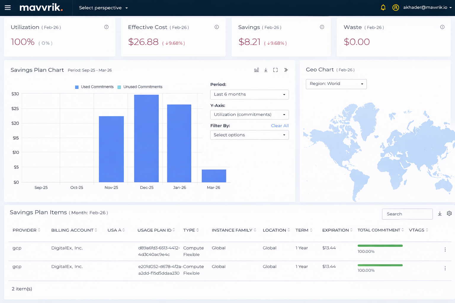Open the akhader@mavvrik.io account menu

pos(425,8)
